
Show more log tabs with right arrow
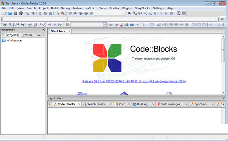point(223,104)
